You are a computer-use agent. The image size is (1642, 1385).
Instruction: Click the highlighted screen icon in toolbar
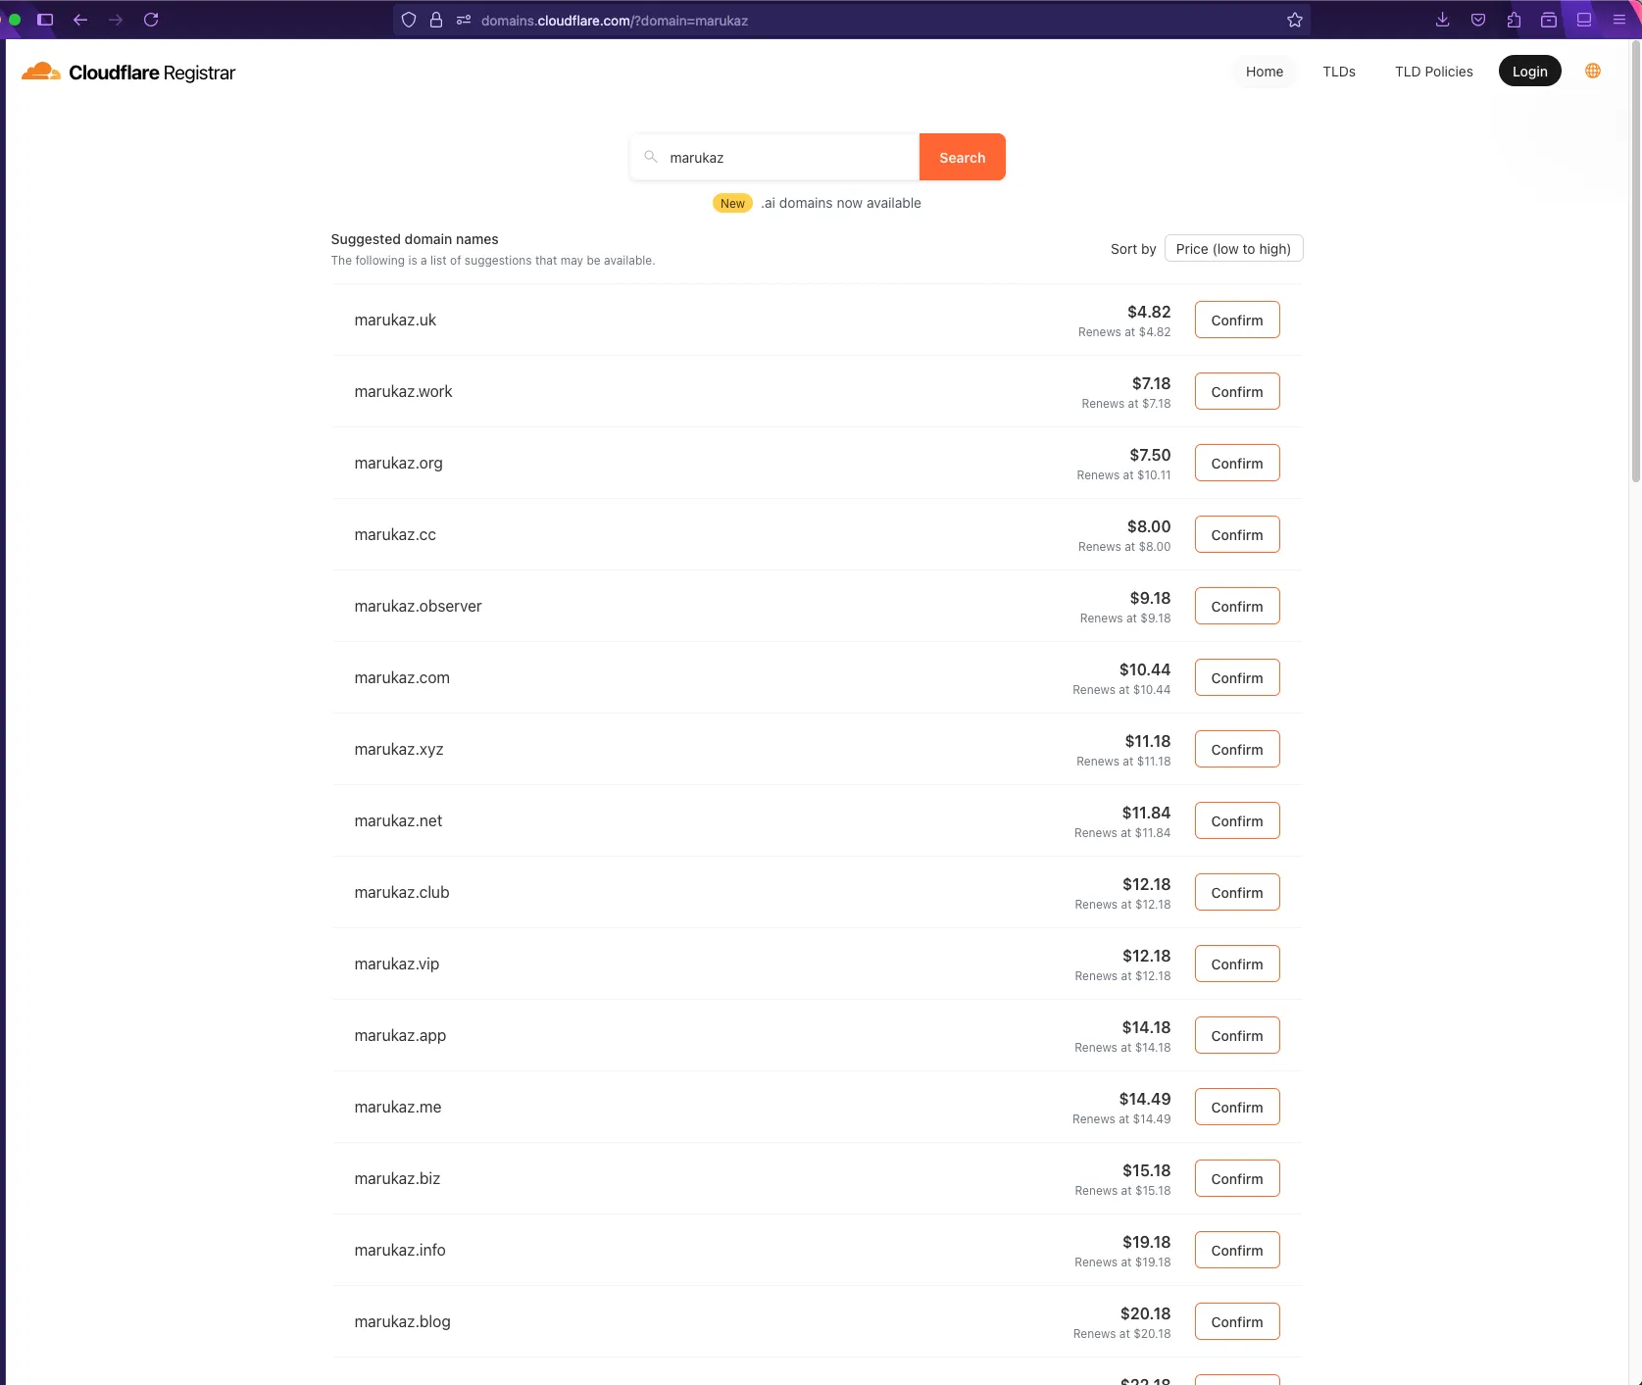pyautogui.click(x=1584, y=20)
